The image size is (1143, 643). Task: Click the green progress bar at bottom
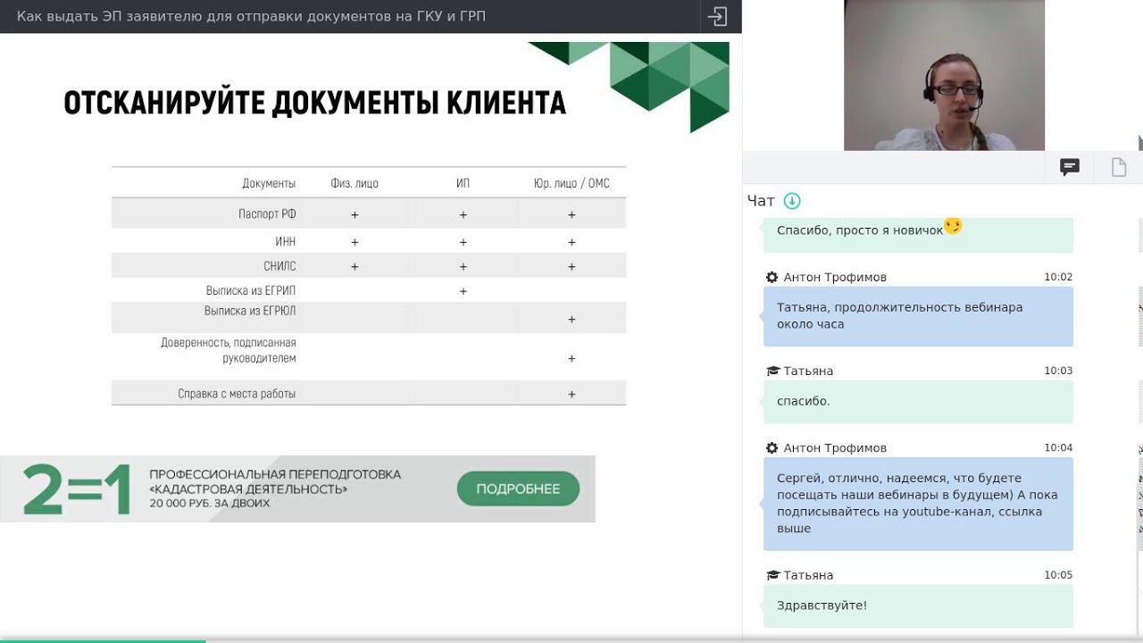pyautogui.click(x=103, y=640)
